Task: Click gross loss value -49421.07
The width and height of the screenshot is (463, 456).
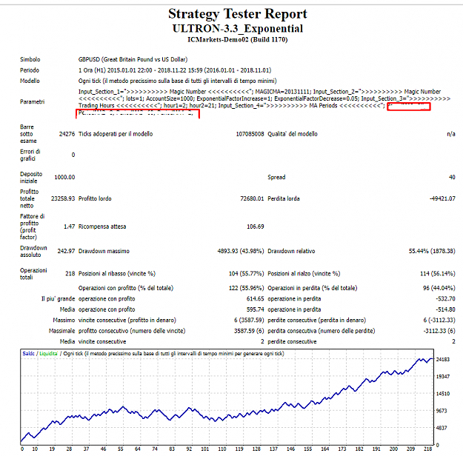Action: [442, 198]
